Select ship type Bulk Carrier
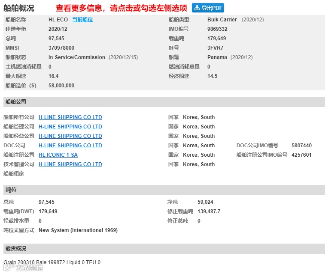The image size is (325, 274). click(x=222, y=20)
